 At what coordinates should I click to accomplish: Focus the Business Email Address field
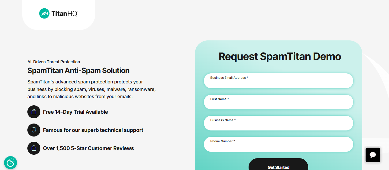click(278, 81)
